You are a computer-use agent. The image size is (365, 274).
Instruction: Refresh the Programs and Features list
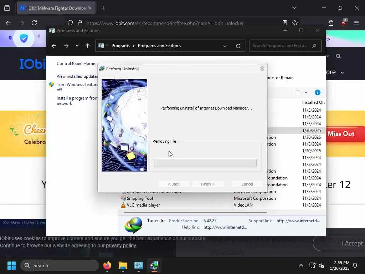tap(238, 46)
